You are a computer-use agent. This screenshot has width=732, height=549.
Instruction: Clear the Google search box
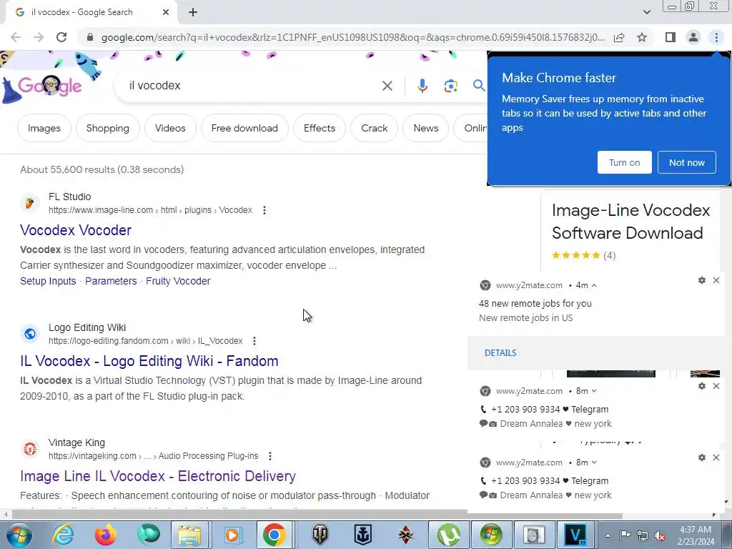(387, 86)
